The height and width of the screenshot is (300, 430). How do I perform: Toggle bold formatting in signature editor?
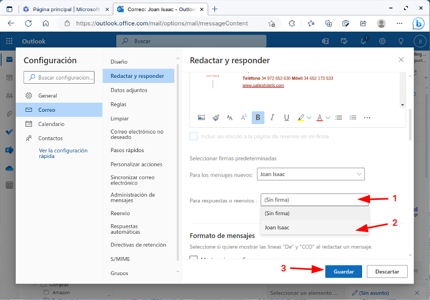[258, 118]
